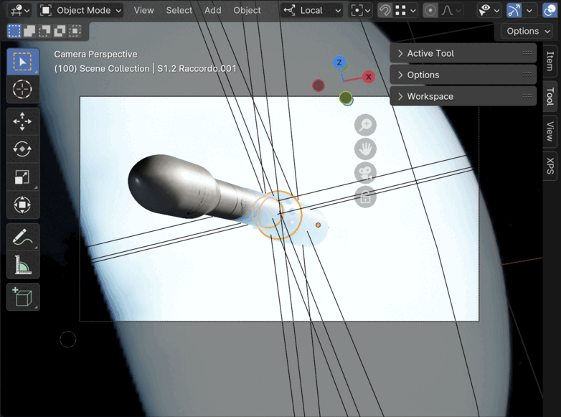The width and height of the screenshot is (561, 417).
Task: Grab the Active Tool panel drag handle
Action: point(527,53)
